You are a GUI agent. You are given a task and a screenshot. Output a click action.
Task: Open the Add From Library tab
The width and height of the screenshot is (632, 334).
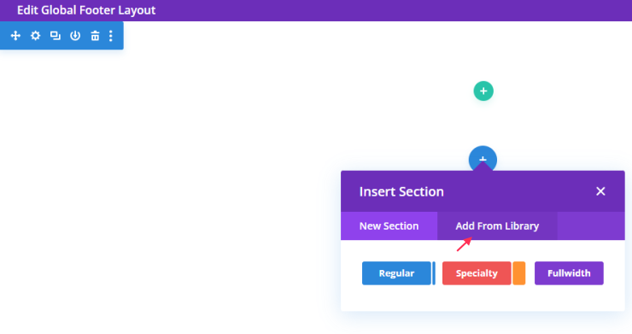coord(497,226)
